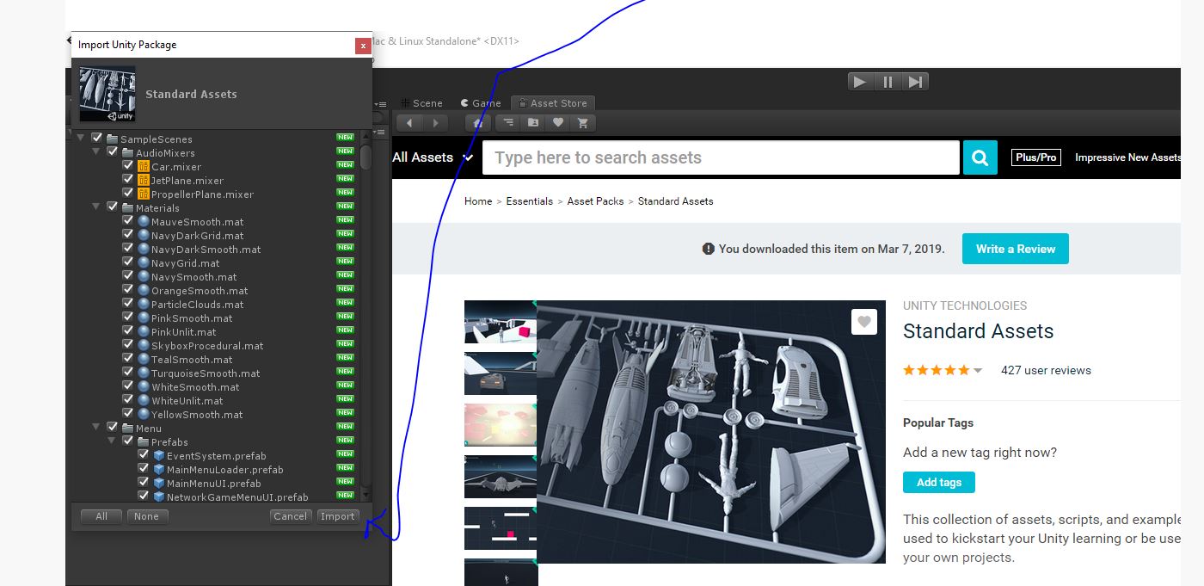The width and height of the screenshot is (1204, 586).
Task: Click the large model kit preview image
Action: (710, 432)
